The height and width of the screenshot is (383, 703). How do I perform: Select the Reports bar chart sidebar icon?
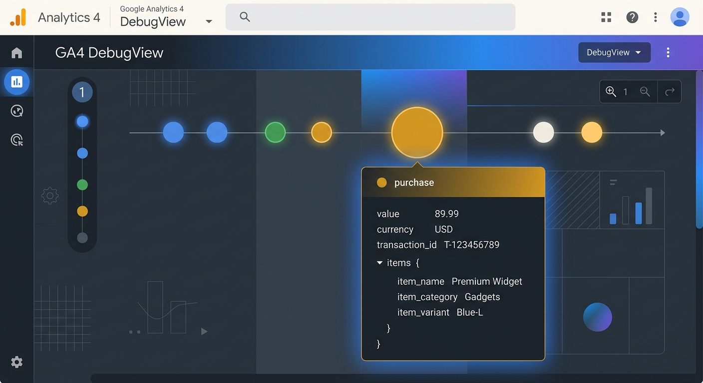(x=17, y=82)
